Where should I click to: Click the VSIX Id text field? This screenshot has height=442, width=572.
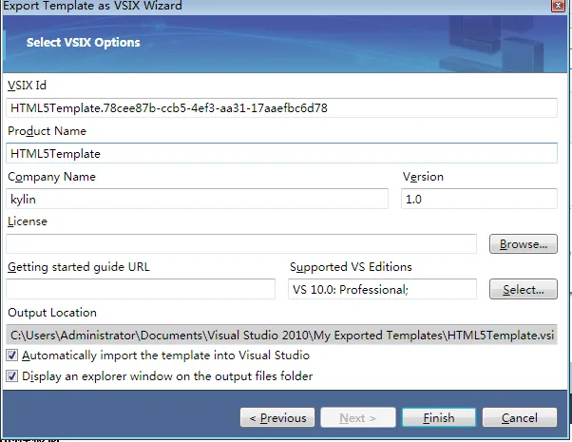281,108
